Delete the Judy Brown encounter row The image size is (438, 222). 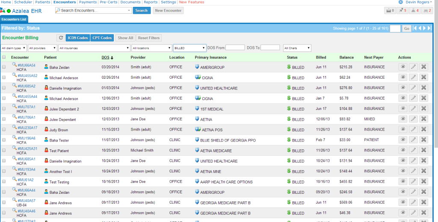coord(423,129)
